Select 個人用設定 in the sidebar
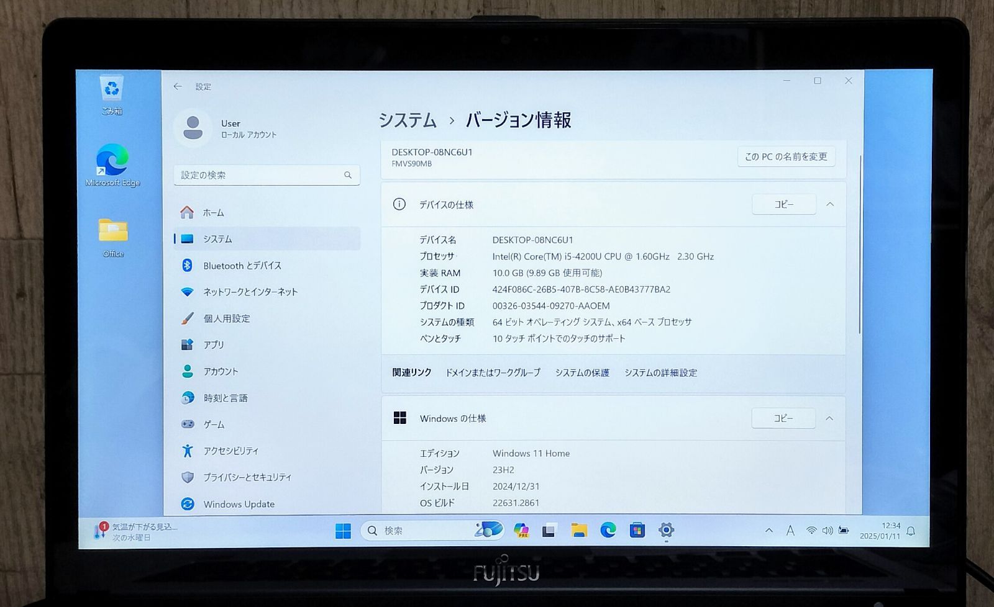The height and width of the screenshot is (607, 994). tap(227, 318)
